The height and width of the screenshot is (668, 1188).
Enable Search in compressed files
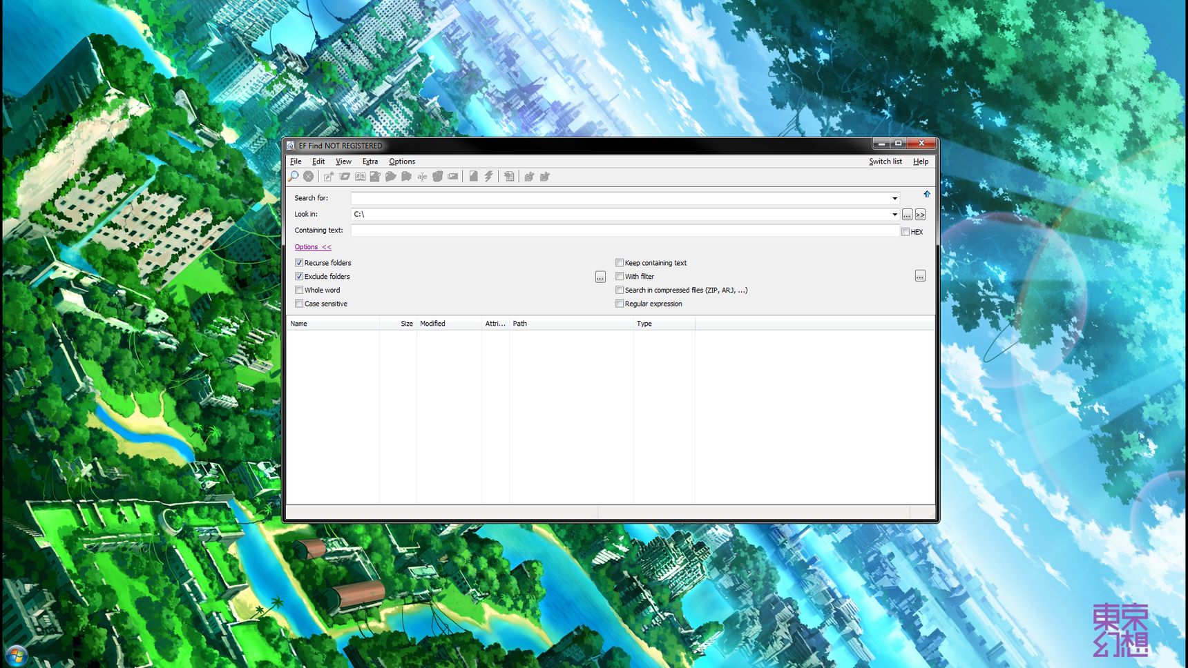coord(620,291)
